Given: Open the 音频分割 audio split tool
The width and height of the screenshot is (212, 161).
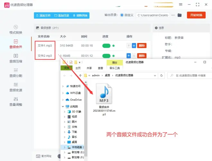Looking at the screenshot, I should coord(16,73).
